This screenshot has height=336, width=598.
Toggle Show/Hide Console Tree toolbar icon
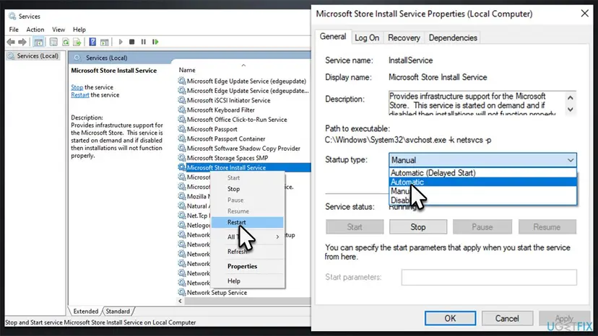pyautogui.click(x=38, y=42)
